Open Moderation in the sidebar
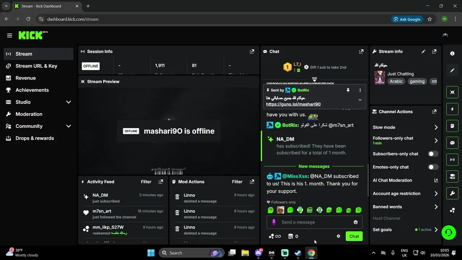 click(x=38, y=114)
